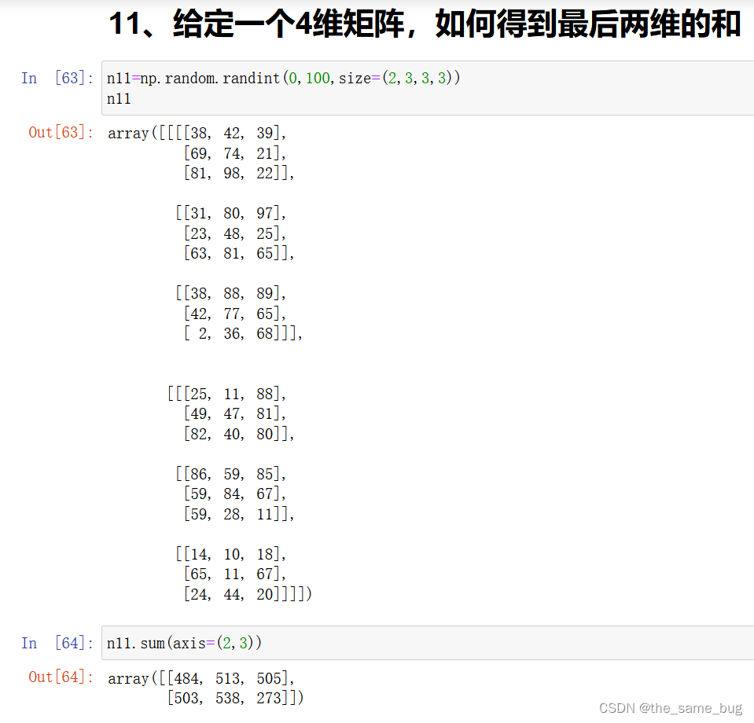Click the In [63] prompt label
Image resolution: width=754 pixels, height=723 pixels.
[x=57, y=78]
